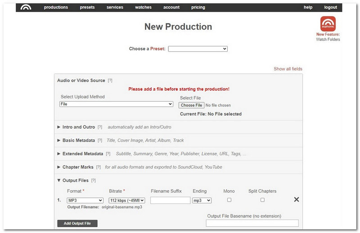Open the Bitrate dropdown
The width and height of the screenshot is (360, 233).
(127, 200)
